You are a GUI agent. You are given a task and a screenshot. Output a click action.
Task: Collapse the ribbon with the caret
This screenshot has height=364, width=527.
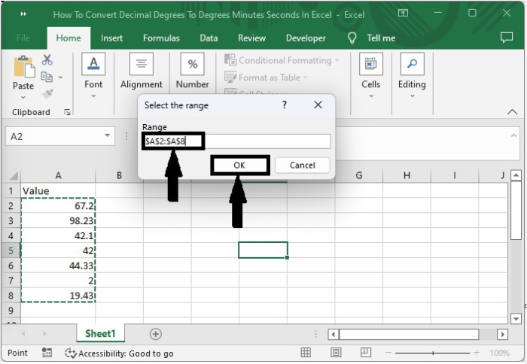coord(512,112)
